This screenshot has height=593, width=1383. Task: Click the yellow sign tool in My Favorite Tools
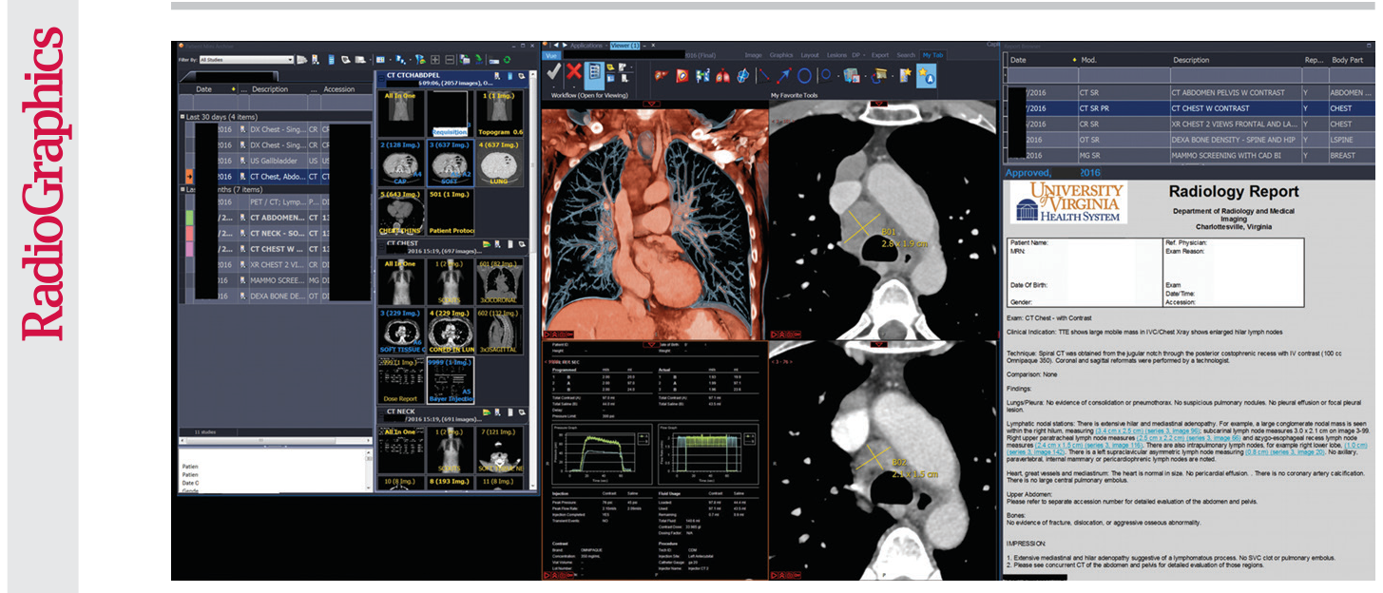point(879,76)
